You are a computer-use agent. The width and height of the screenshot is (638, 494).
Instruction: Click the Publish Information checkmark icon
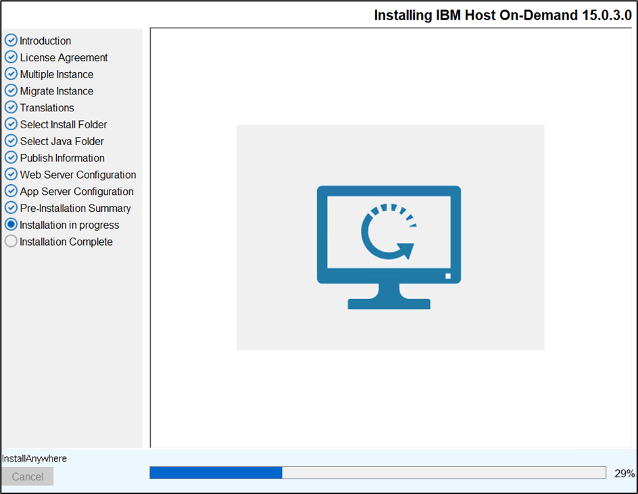[11, 158]
